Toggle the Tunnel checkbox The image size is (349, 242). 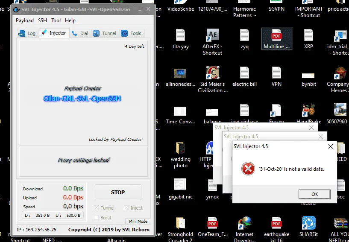click(x=97, y=208)
